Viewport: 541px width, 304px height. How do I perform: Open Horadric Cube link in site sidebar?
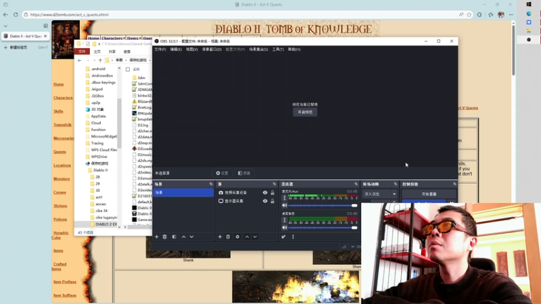point(60,235)
